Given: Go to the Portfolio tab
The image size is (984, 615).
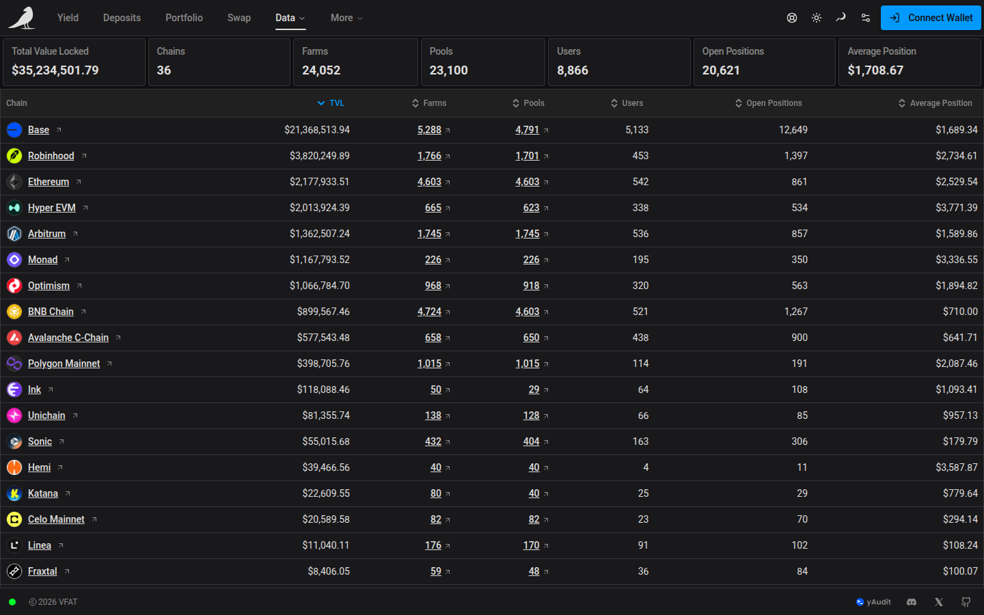Looking at the screenshot, I should [x=184, y=18].
